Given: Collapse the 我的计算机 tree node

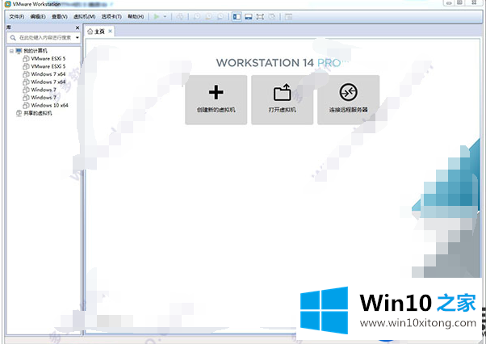Looking at the screenshot, I should [11, 51].
